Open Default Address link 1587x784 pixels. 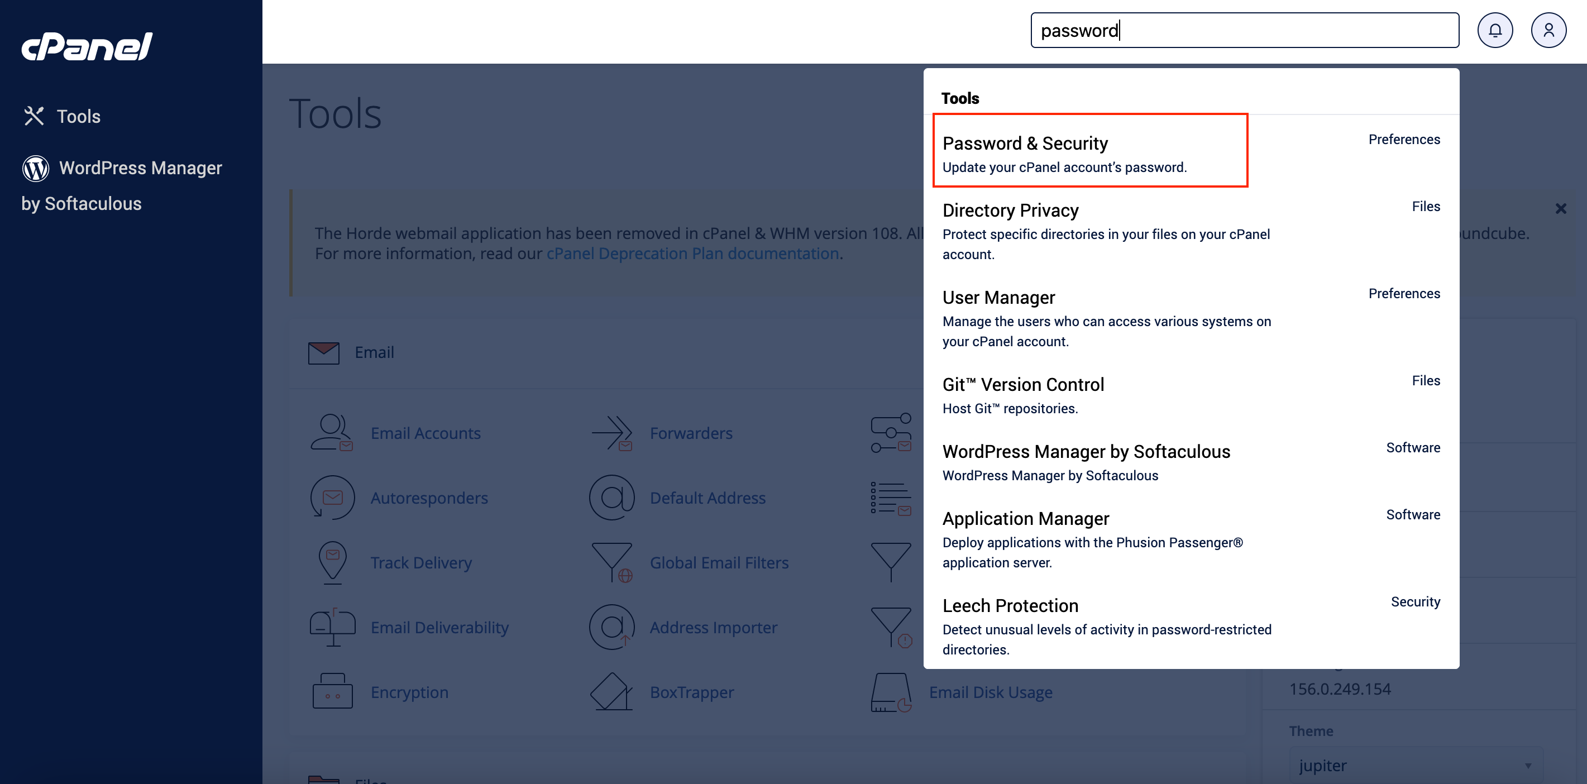pos(708,498)
